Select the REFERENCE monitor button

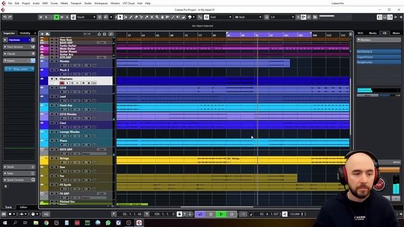point(379,52)
